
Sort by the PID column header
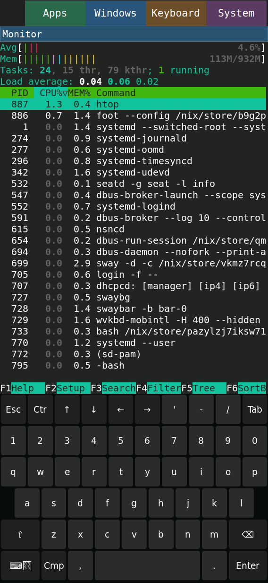coord(20,93)
